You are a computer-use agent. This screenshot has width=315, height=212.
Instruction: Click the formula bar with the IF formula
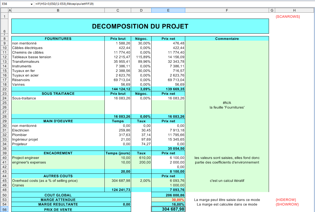click(x=174, y=4)
